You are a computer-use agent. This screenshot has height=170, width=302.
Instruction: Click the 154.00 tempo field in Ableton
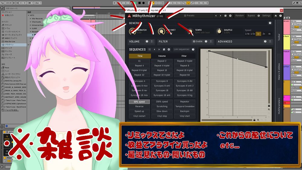pos(8,3)
